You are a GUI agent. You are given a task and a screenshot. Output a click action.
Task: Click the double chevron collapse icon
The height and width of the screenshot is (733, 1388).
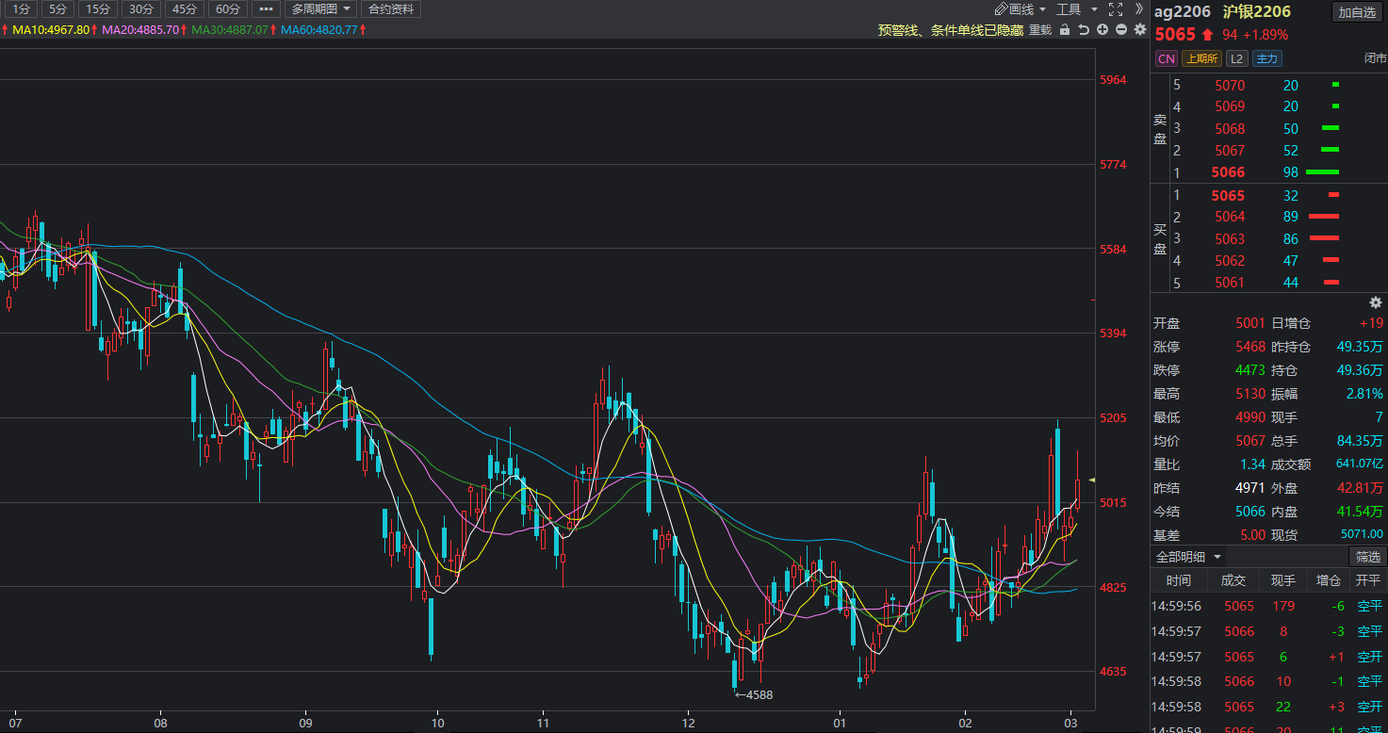pyautogui.click(x=1138, y=9)
